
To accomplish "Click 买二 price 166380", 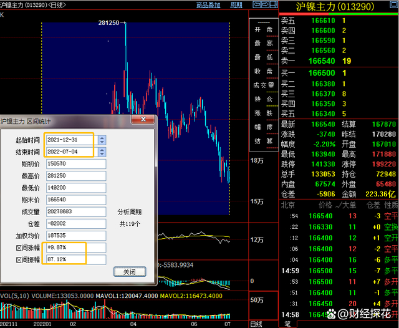I will point(323,84).
